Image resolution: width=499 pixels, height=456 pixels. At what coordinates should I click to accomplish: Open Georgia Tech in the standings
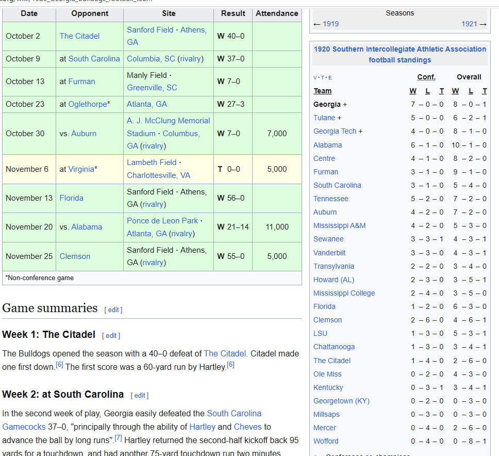click(335, 131)
